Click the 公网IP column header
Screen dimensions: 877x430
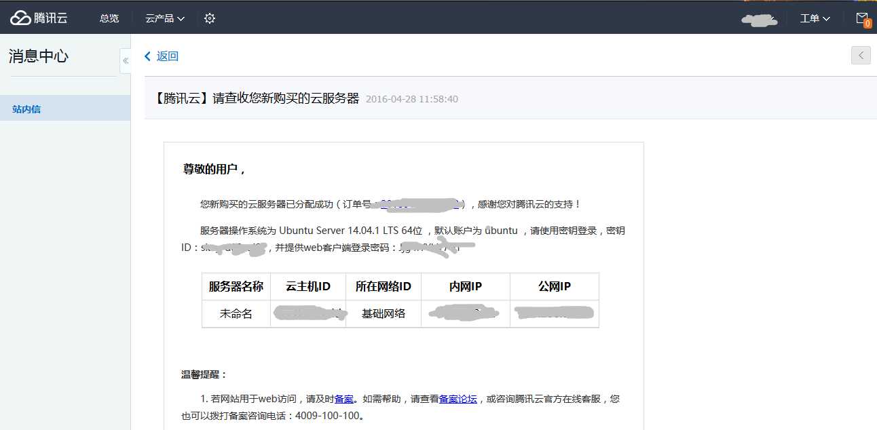point(555,286)
